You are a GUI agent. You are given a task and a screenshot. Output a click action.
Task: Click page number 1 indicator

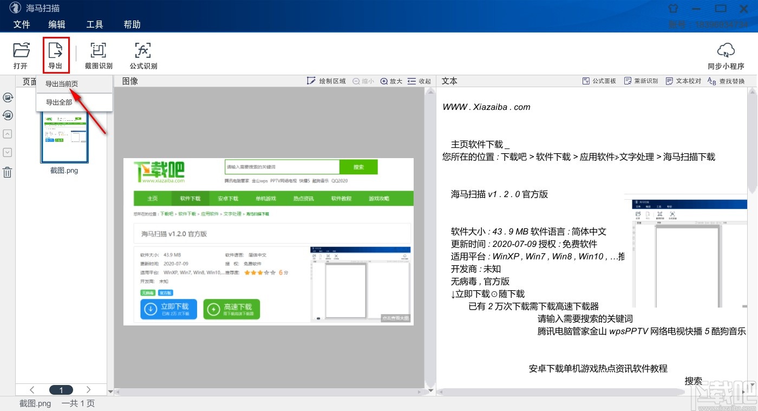pos(61,390)
